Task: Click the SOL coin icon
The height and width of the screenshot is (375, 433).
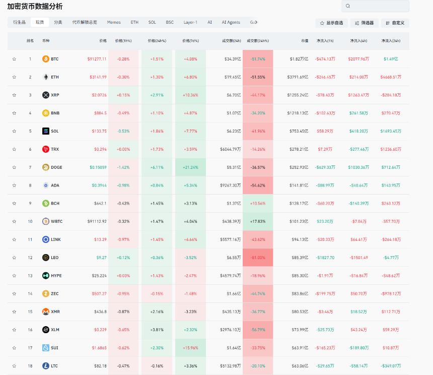Action: (x=45, y=131)
